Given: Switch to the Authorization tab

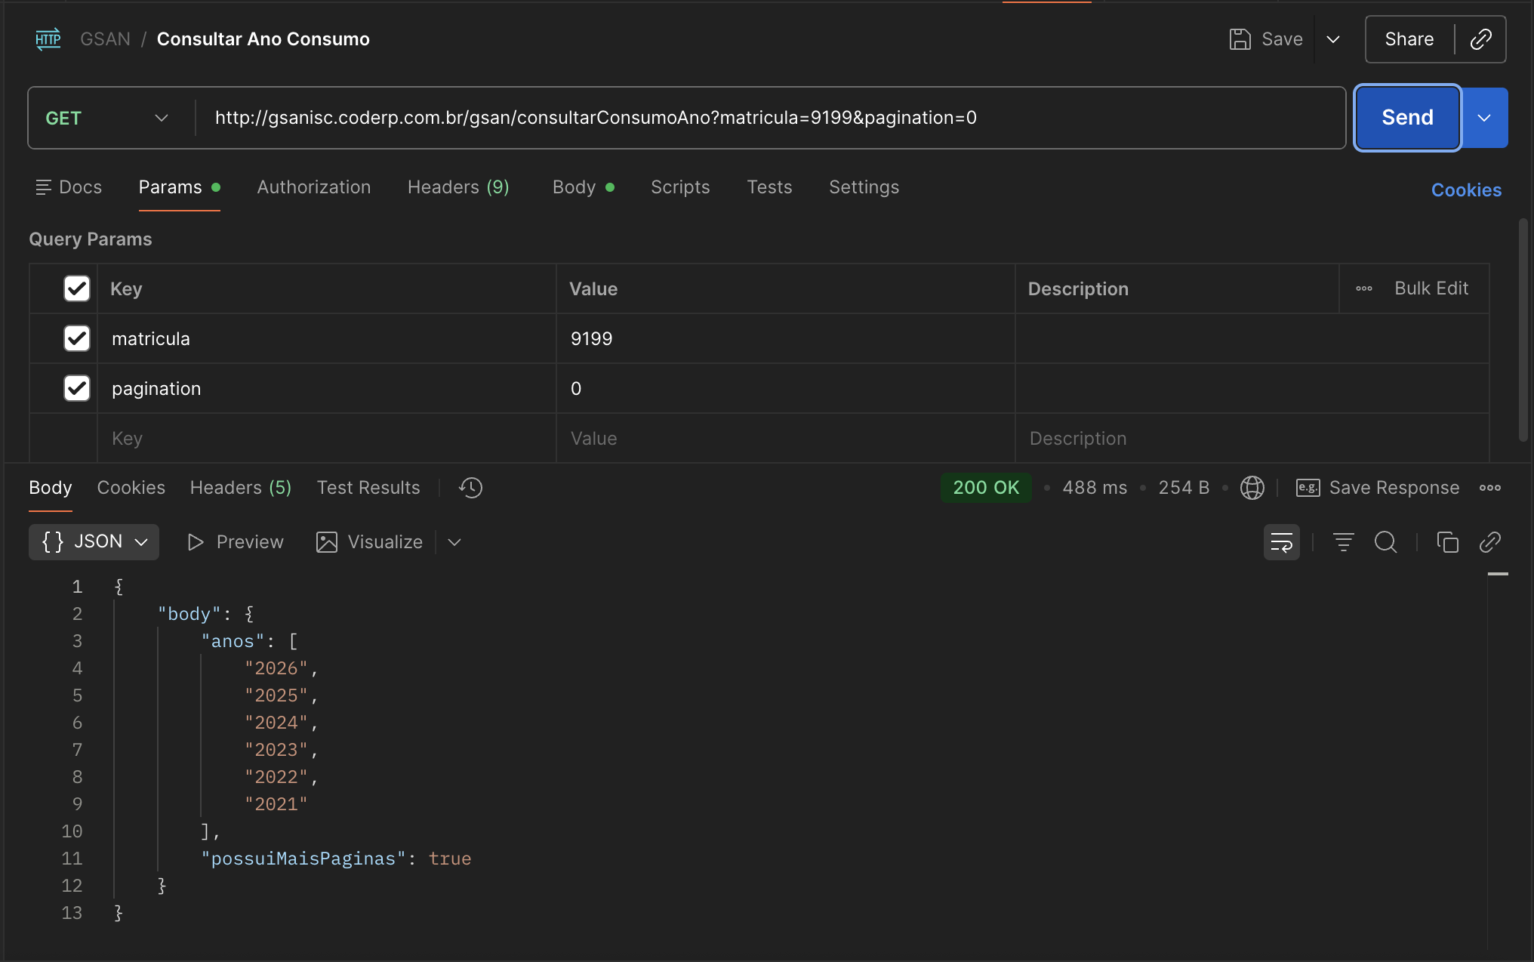Looking at the screenshot, I should click(x=313, y=187).
